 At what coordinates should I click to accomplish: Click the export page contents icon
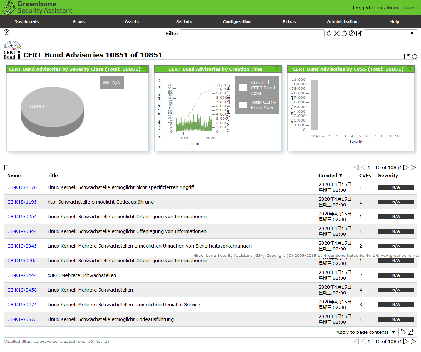(x=411, y=332)
